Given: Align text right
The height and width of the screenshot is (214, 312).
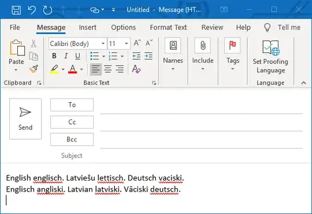Looking at the screenshot, I should tap(120, 69).
